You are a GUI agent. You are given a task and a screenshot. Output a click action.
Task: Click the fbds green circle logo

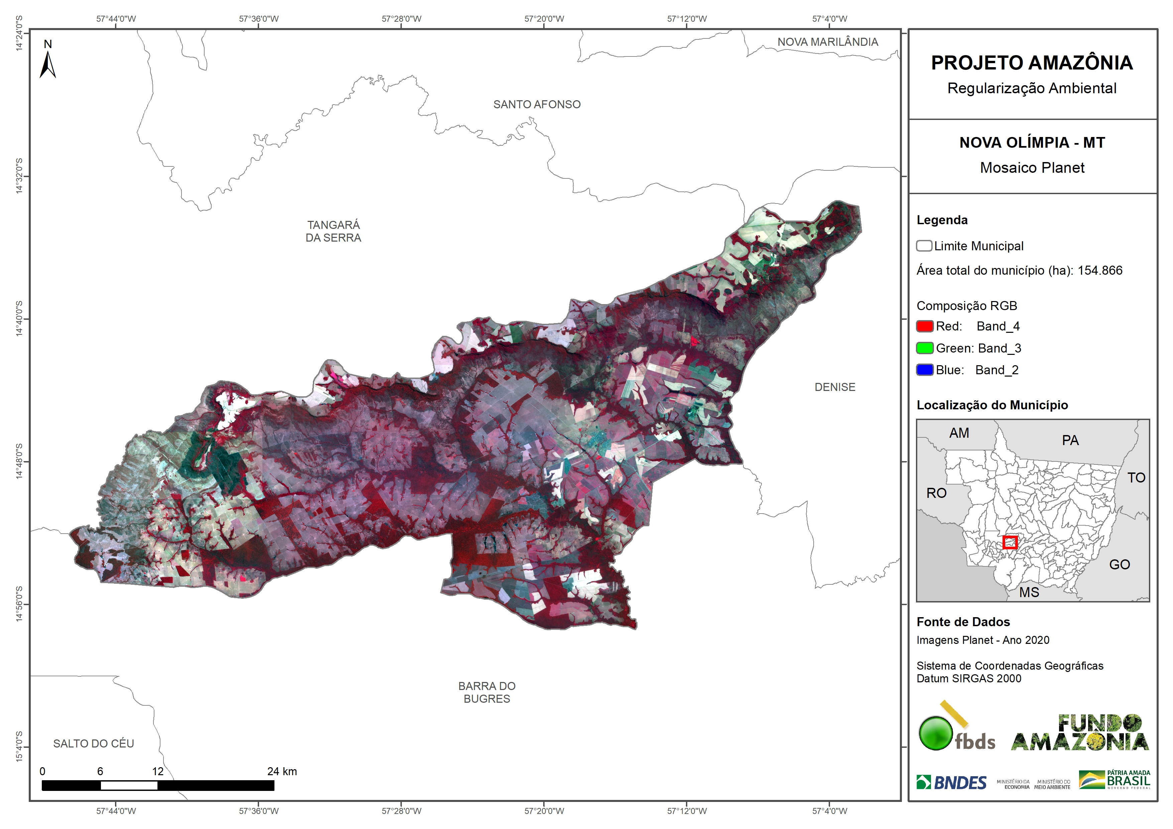tap(935, 733)
